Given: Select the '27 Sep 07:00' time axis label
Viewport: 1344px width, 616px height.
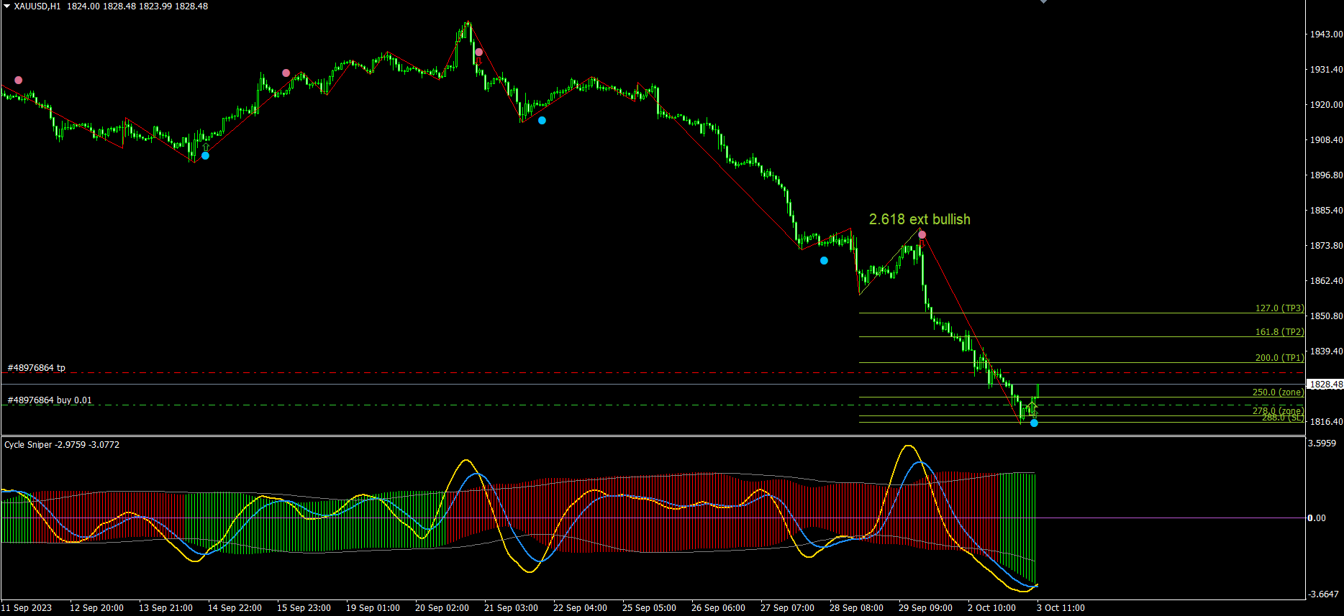Looking at the screenshot, I should pyautogui.click(x=787, y=608).
